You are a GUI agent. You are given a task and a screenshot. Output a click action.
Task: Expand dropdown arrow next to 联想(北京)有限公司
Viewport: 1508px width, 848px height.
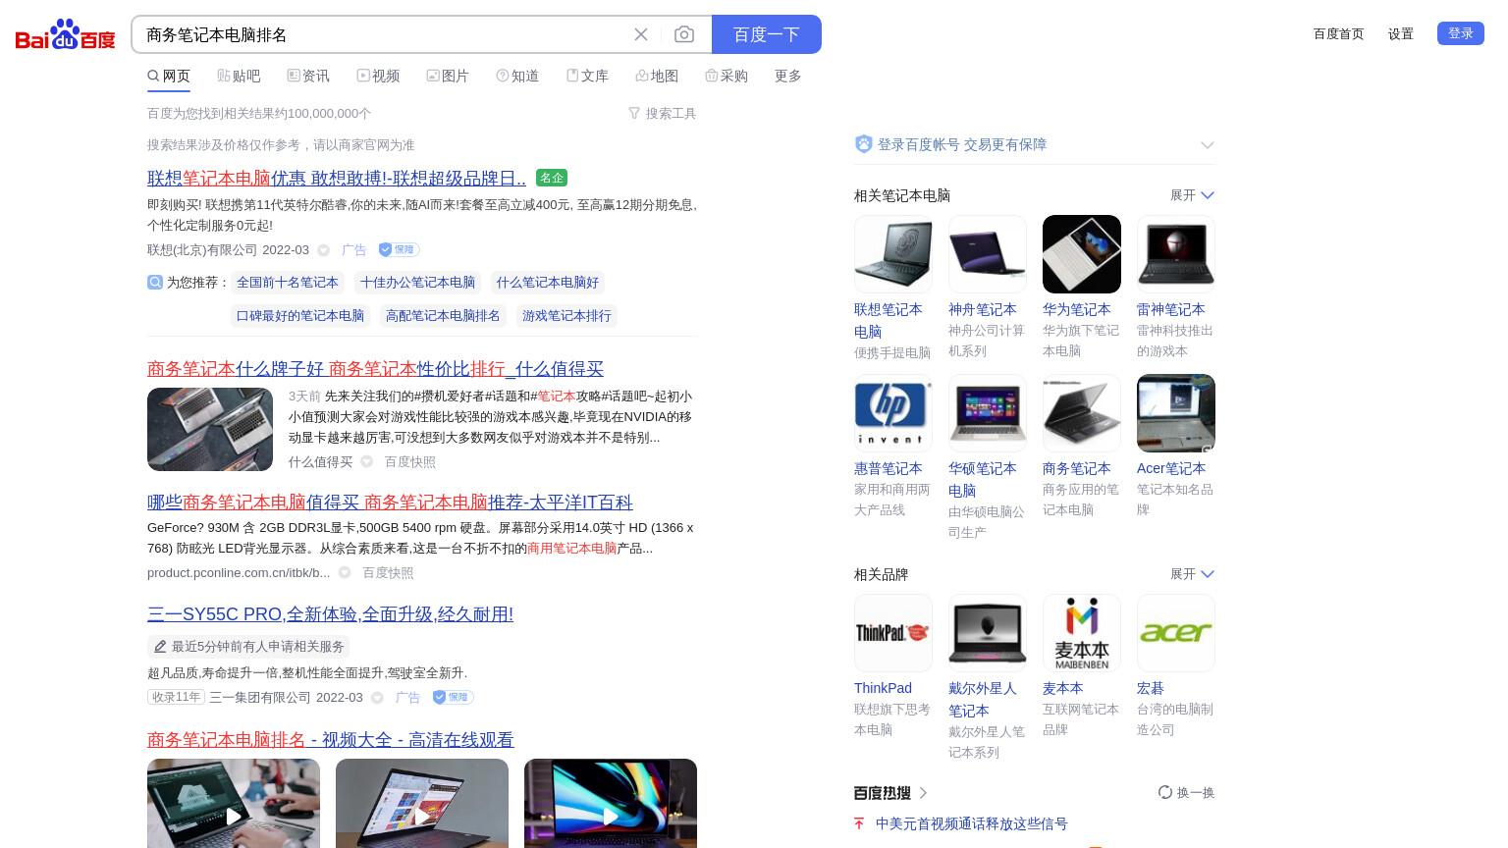point(323,250)
